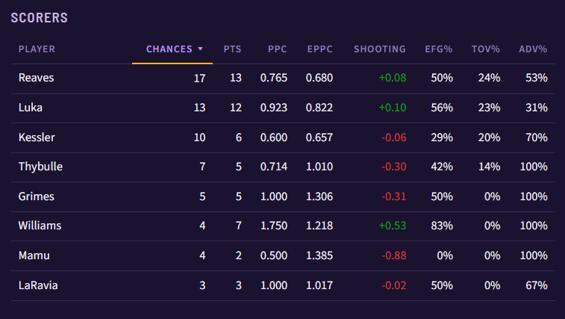Click Thybulle's EPPC value 1.010
Screen dimensions: 565x319
click(x=319, y=167)
